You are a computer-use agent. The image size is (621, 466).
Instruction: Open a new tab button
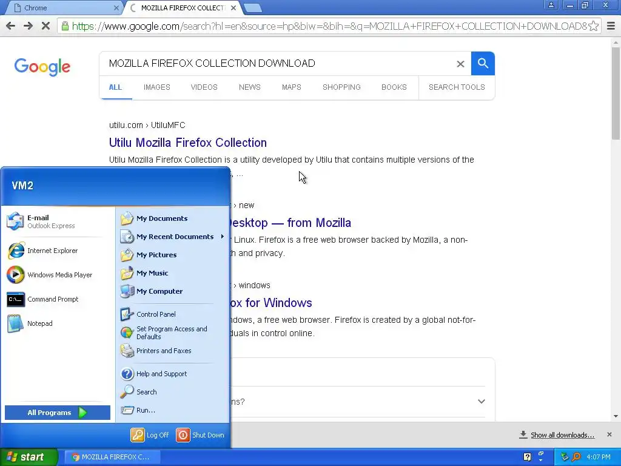(252, 8)
